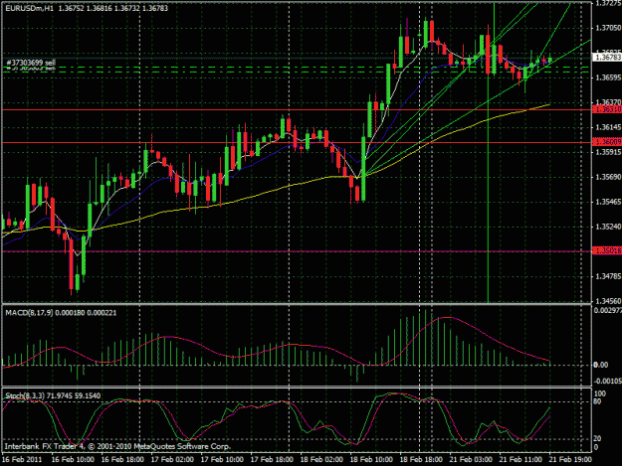The width and height of the screenshot is (622, 466).
Task: Click time axis label 21 Feb 11:00
Action: point(520,460)
